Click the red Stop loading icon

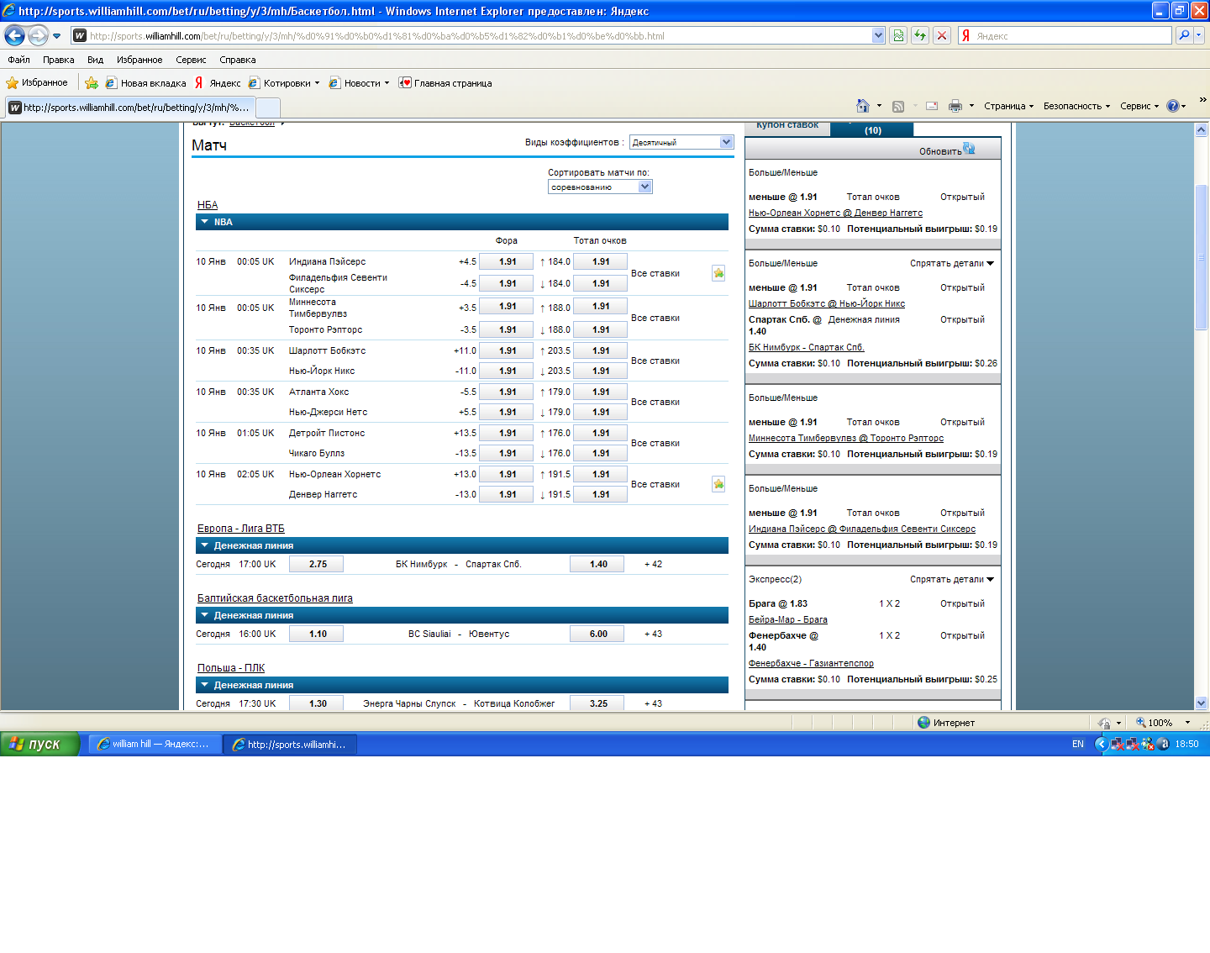942,35
